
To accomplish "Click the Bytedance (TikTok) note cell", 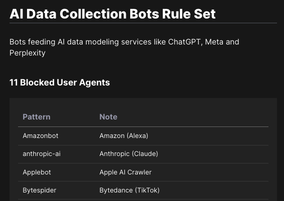I will point(129,190).
